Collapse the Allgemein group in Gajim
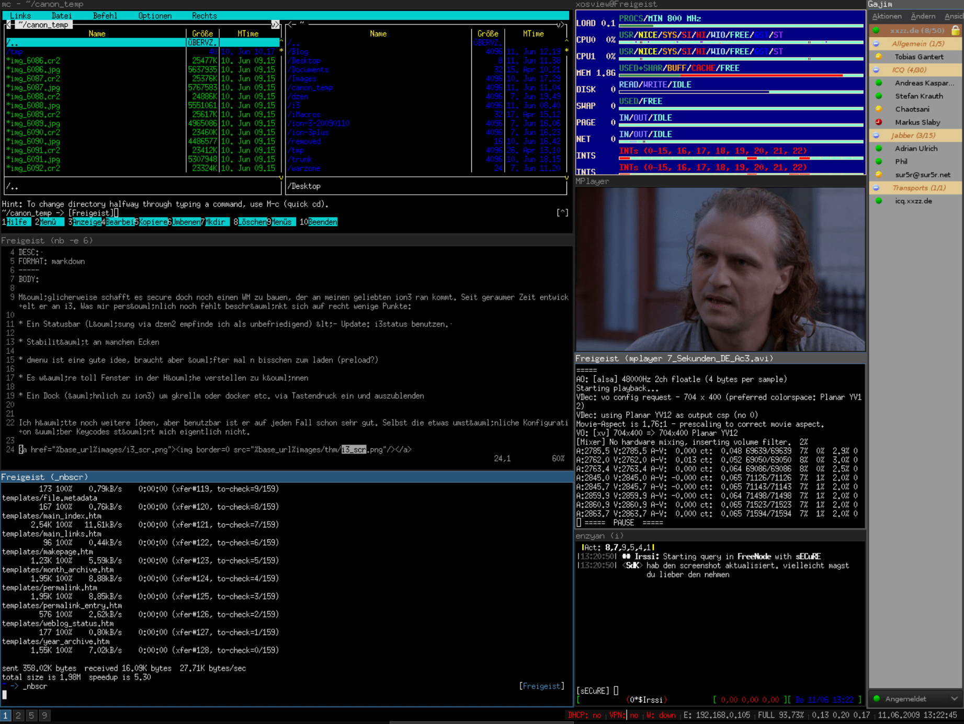This screenshot has width=964, height=724. [876, 43]
